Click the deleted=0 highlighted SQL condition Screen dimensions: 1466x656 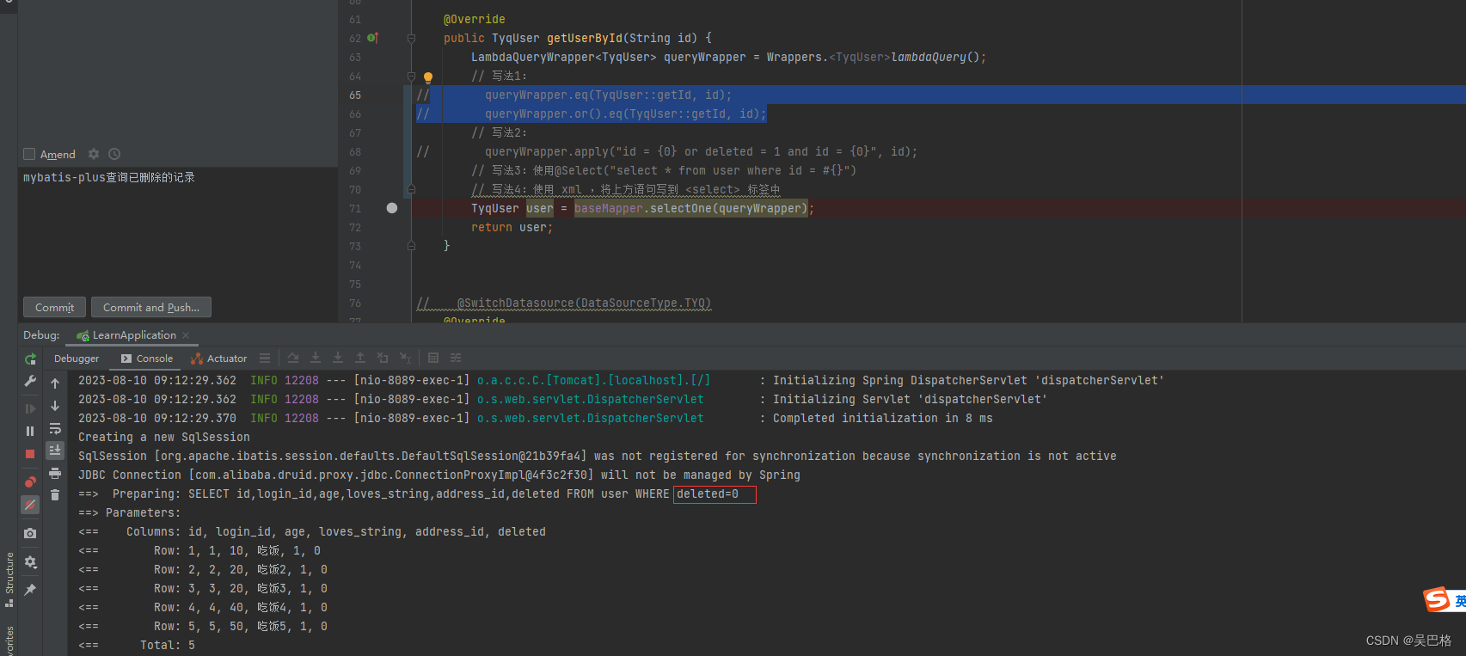click(715, 494)
